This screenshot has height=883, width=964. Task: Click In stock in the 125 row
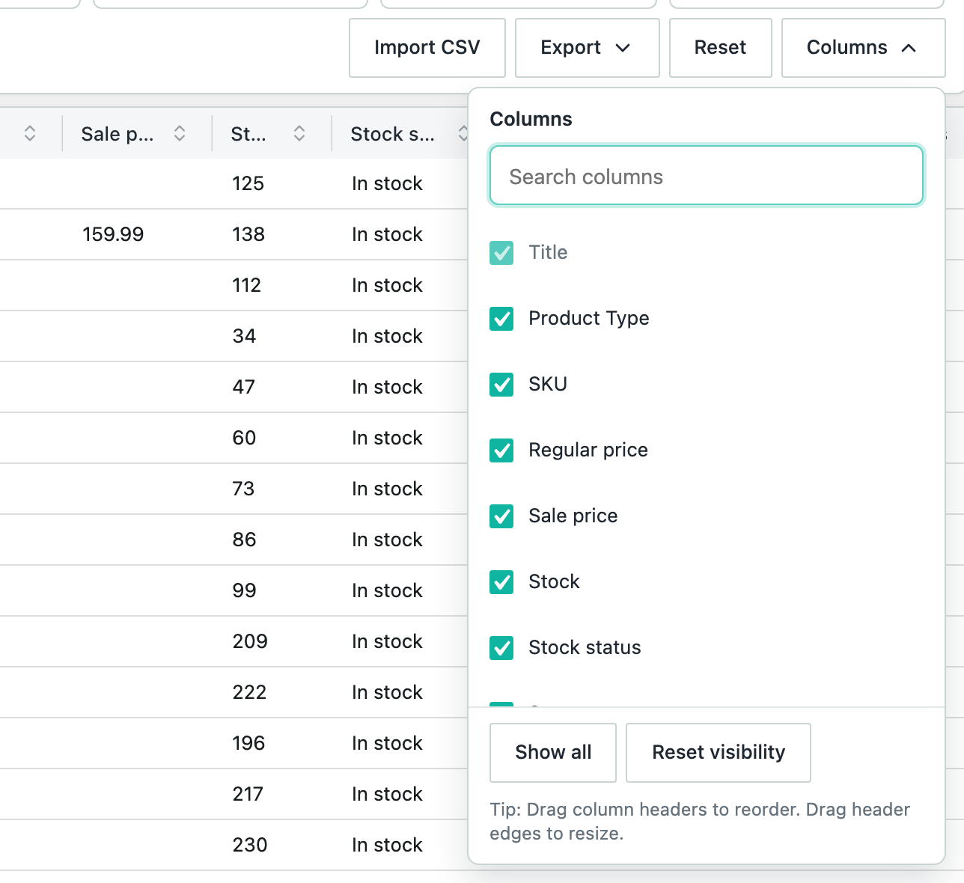pyautogui.click(x=387, y=183)
